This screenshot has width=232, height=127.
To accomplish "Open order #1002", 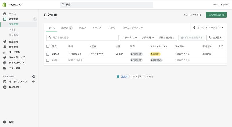I will pos(56,54).
